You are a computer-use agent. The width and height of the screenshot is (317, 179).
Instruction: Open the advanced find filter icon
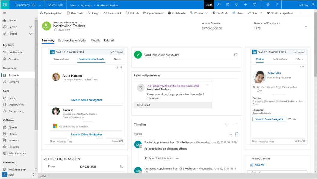(x=254, y=5)
